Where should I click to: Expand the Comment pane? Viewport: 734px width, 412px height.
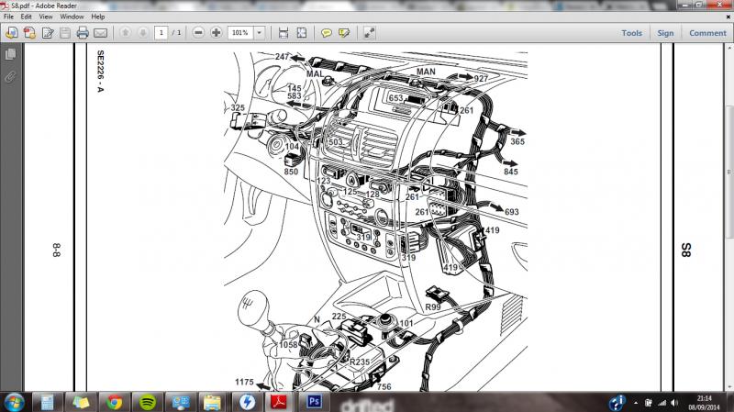(707, 33)
